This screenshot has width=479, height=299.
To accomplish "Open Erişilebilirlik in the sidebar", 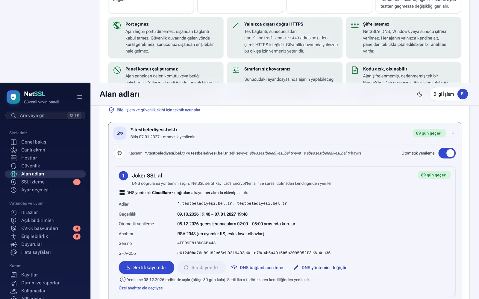I will coord(45,236).
